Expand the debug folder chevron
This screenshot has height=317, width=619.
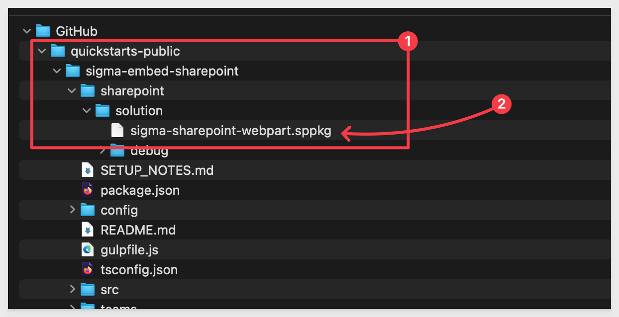point(102,149)
